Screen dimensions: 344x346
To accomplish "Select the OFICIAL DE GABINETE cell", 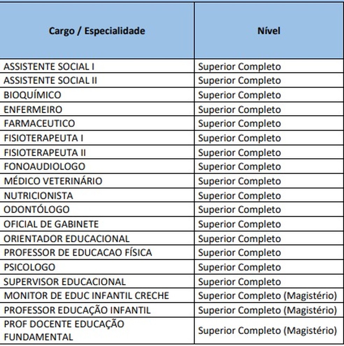I will (51, 224).
